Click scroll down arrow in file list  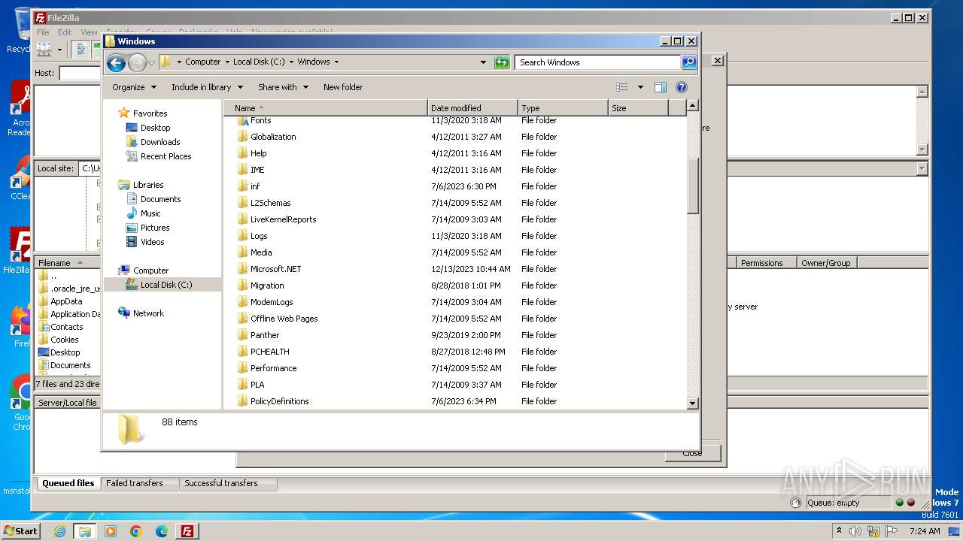(x=693, y=403)
